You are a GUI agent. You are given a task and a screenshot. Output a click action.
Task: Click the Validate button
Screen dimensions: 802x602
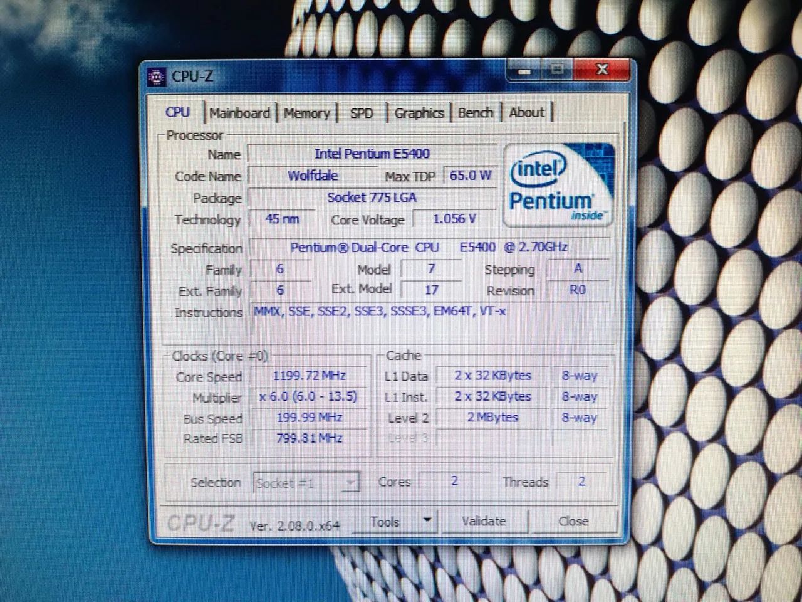(484, 521)
